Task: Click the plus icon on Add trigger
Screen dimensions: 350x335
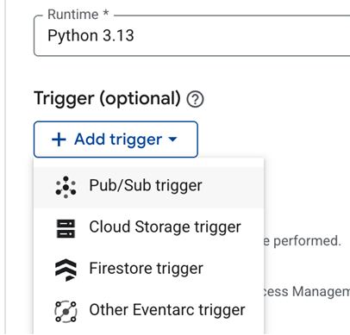Action: click(x=59, y=140)
